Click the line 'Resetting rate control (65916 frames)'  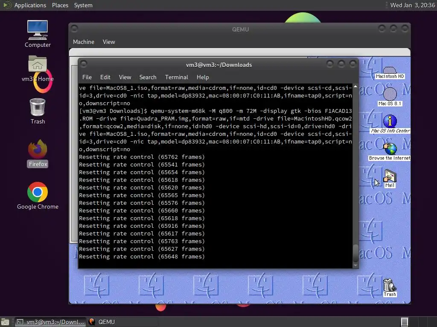pos(142,226)
